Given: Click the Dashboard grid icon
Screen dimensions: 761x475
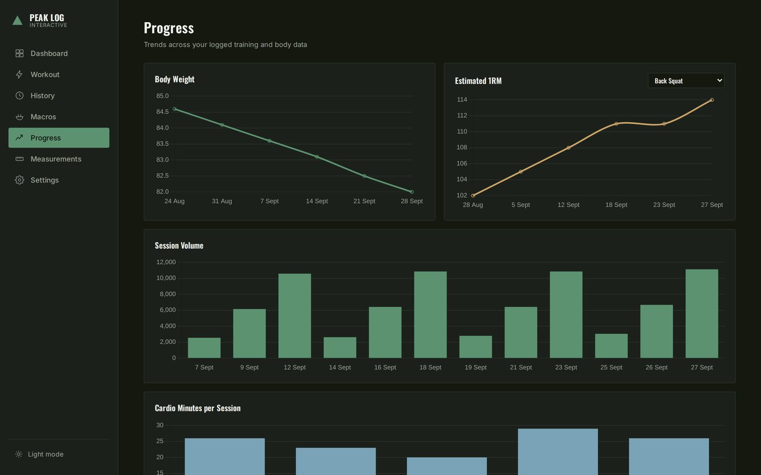Looking at the screenshot, I should click(x=20, y=53).
